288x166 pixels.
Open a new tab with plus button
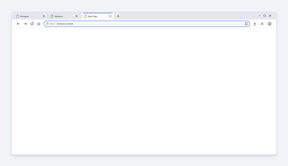(x=118, y=16)
